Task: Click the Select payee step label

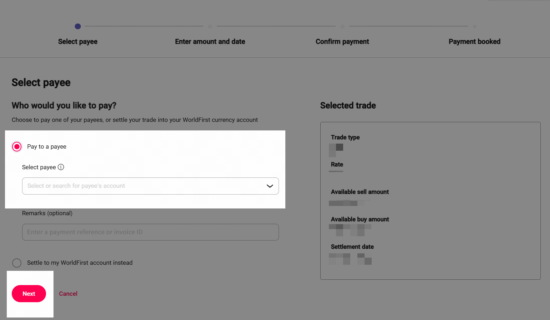Action: click(78, 42)
